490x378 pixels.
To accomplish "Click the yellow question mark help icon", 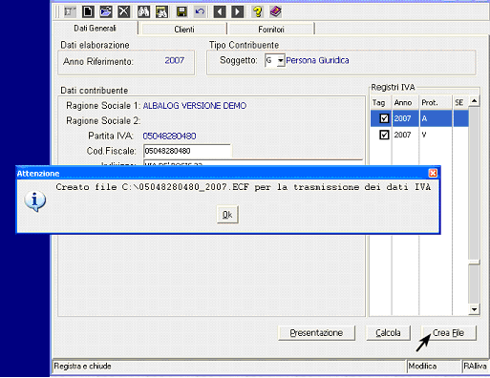I will coord(257,11).
